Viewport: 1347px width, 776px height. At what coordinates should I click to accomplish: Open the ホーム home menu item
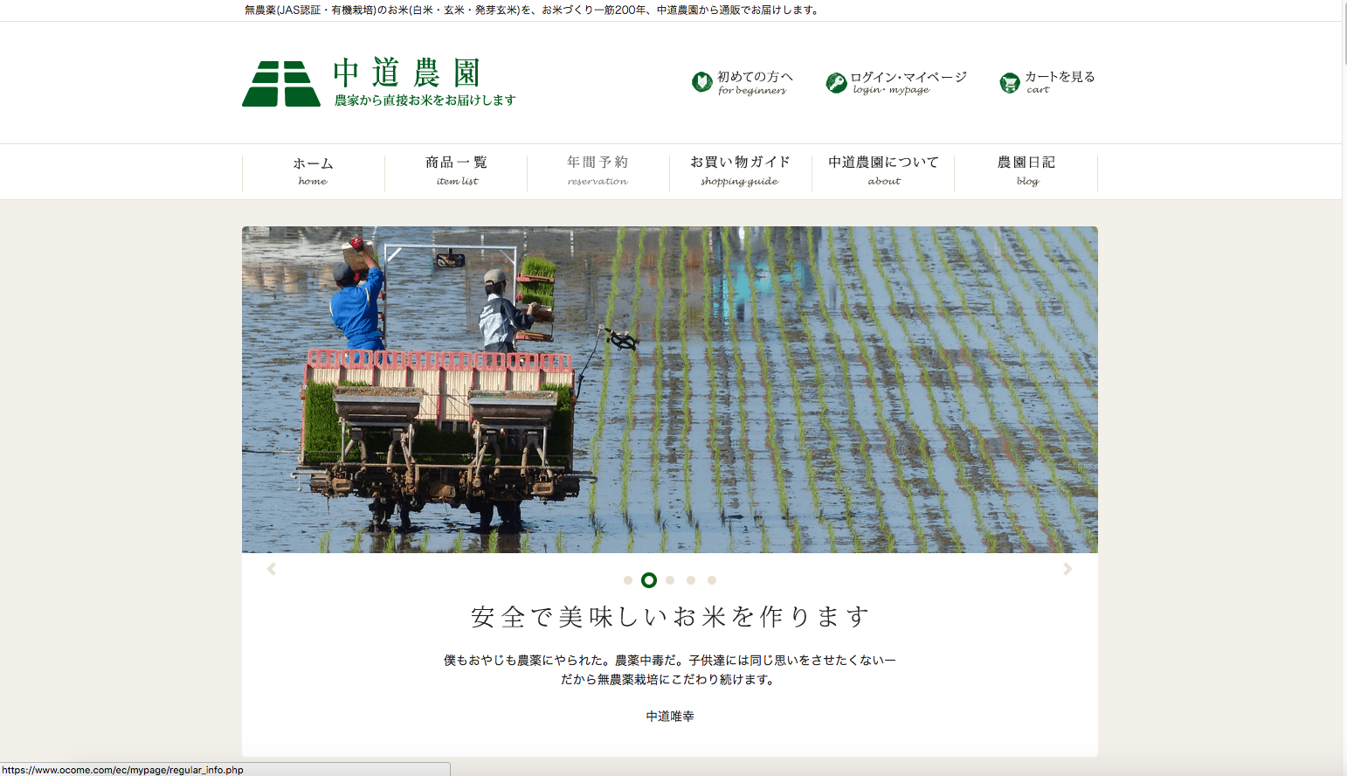(313, 170)
